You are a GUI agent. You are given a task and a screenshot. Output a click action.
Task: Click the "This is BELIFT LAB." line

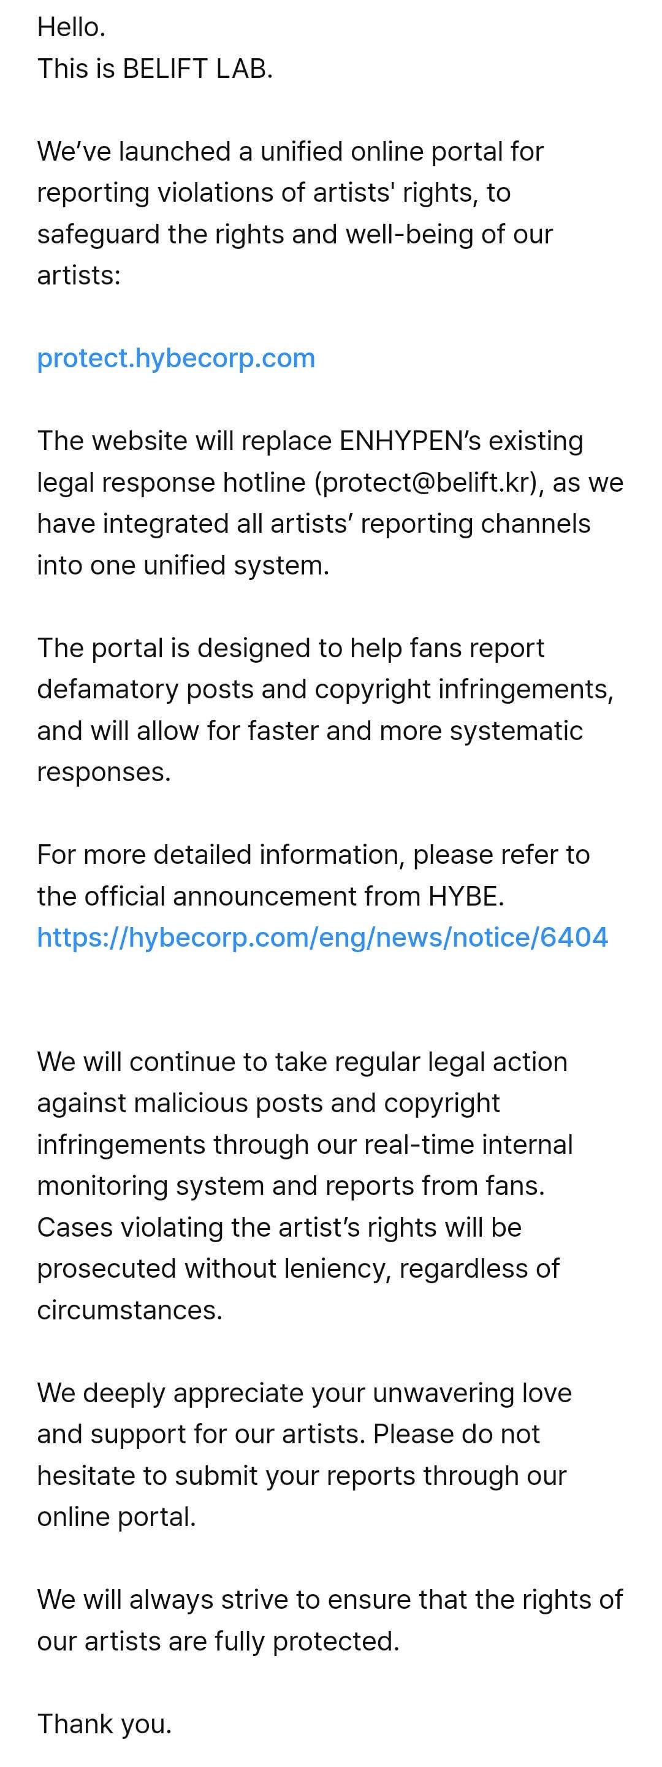pos(155,69)
